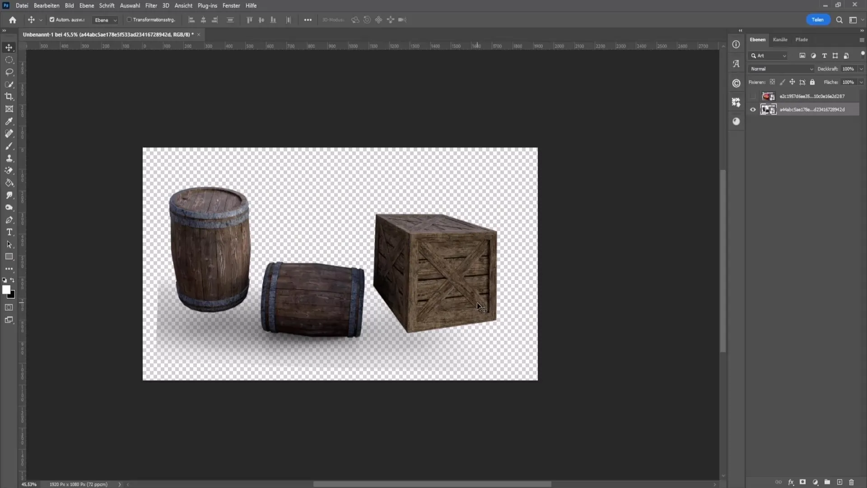The width and height of the screenshot is (867, 488).
Task: Expand the icon panel dock double arrow
Action: tap(740, 30)
